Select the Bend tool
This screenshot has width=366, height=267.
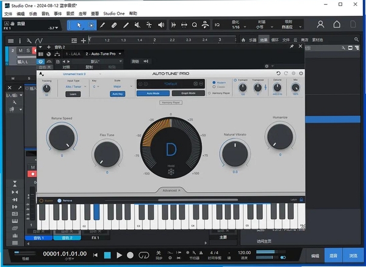pyautogui.click(x=149, y=25)
